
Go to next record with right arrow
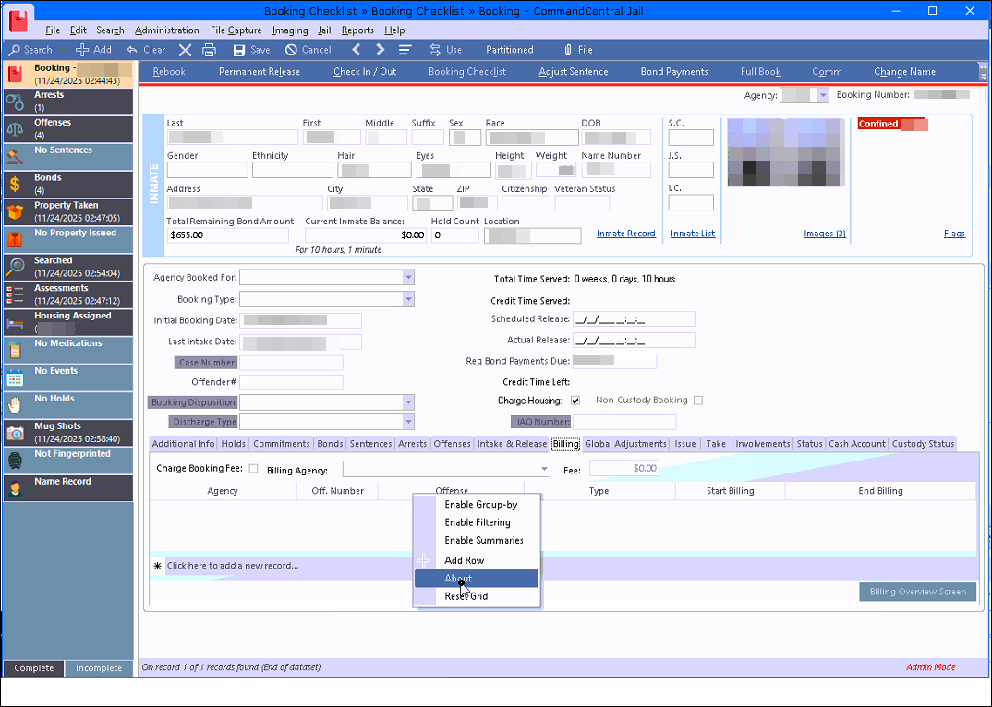click(x=381, y=49)
